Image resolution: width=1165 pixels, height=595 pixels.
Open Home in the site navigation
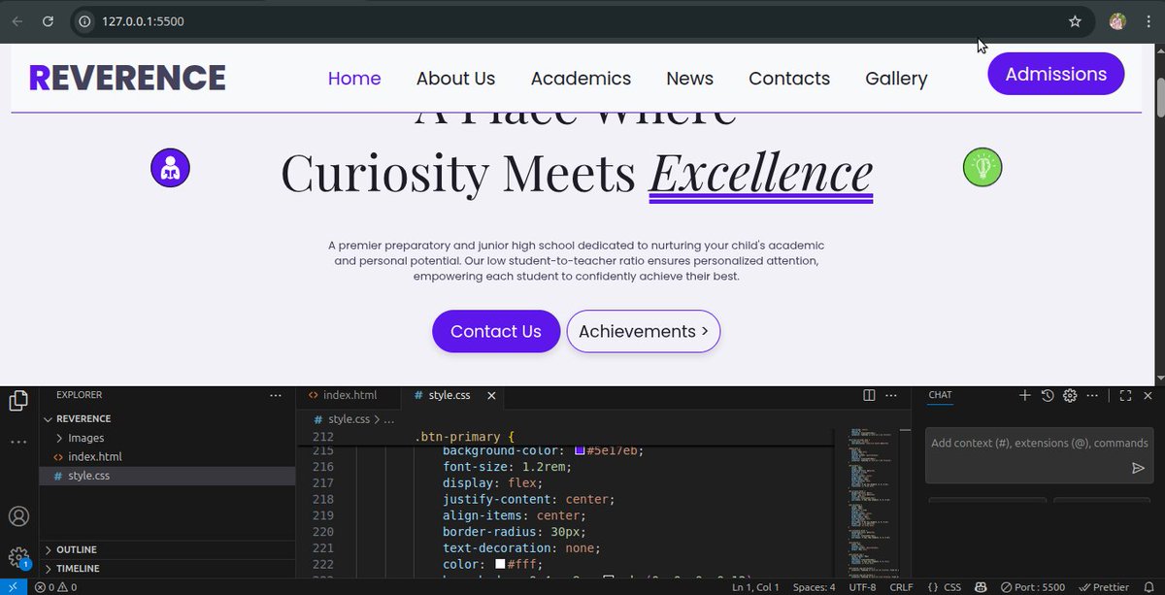tap(354, 79)
